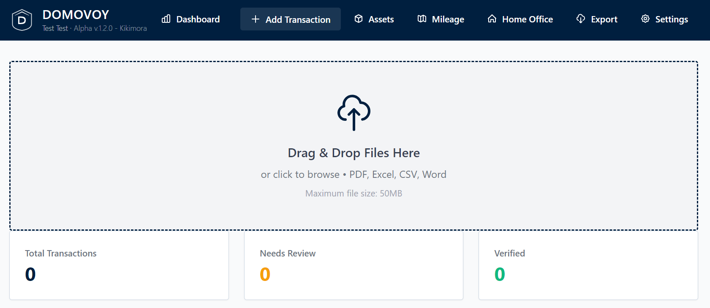This screenshot has height=308, width=710.
Task: Open the Settings page
Action: tap(664, 19)
